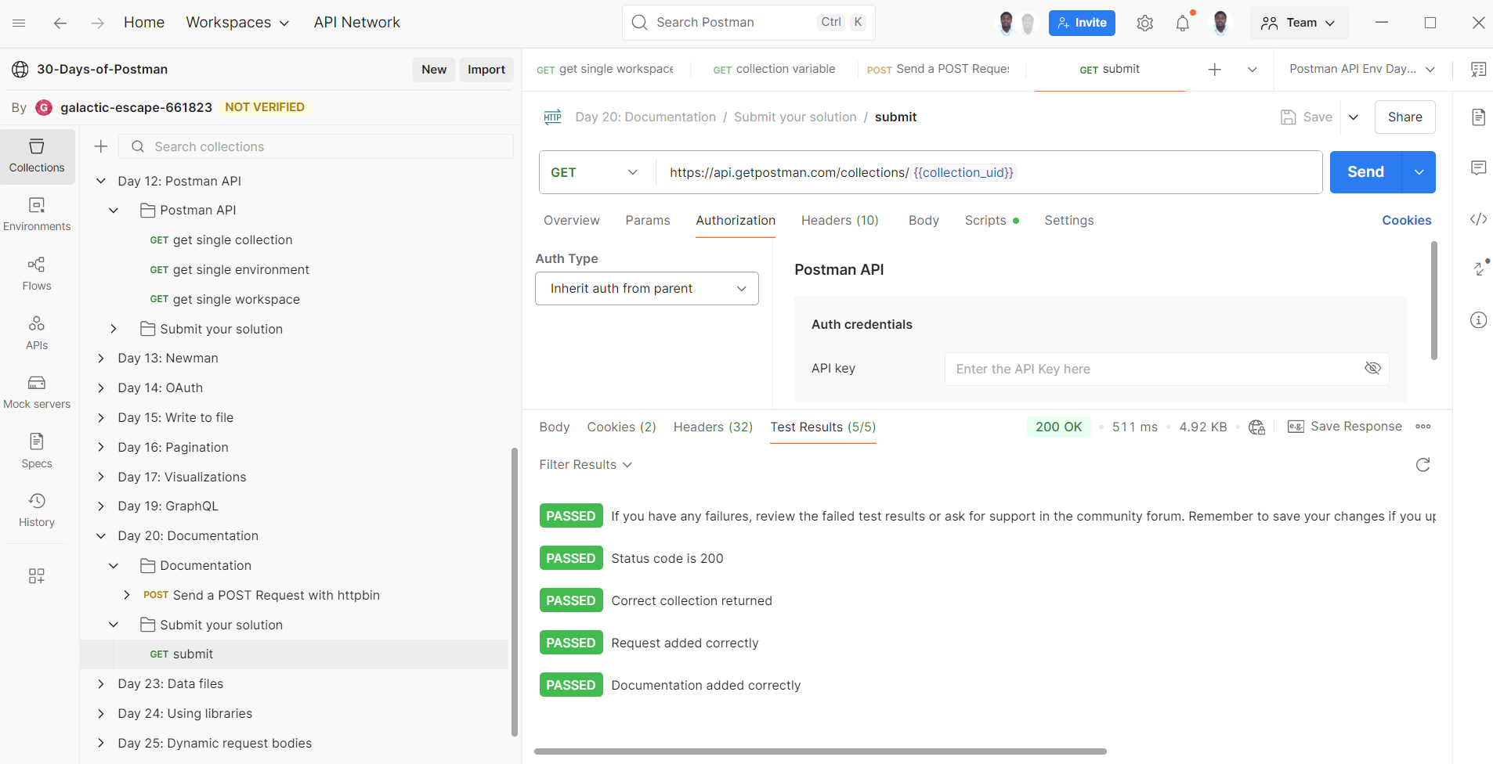Open the Team dropdown

[x=1298, y=23]
